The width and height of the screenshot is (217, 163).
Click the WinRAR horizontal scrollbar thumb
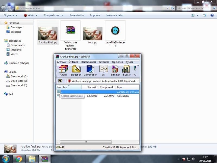click(x=86, y=142)
